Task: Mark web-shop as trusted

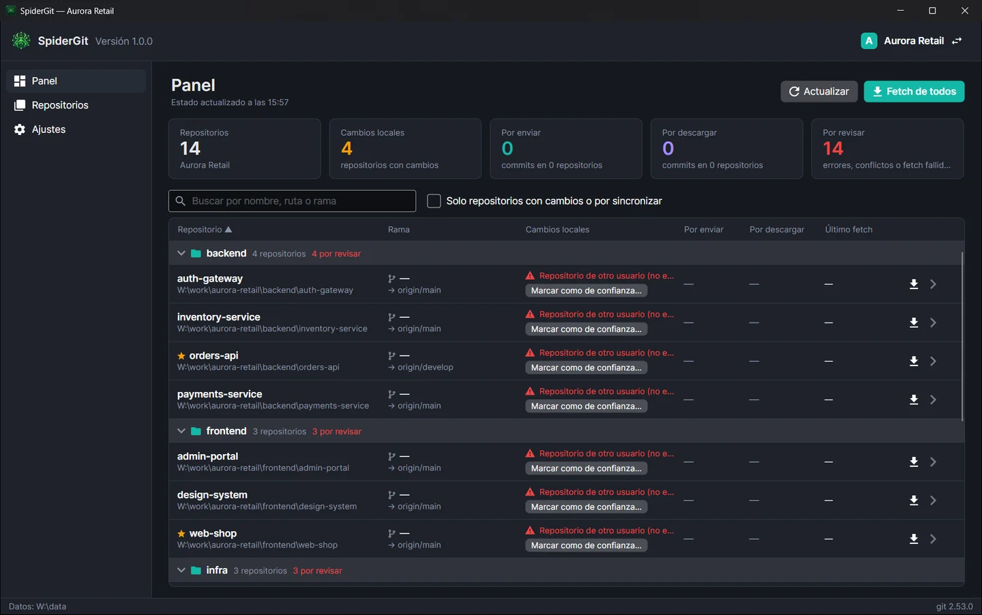Action: [x=586, y=546]
